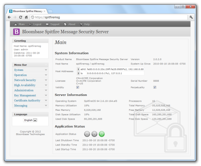This screenshot has width=201, height=166.
Task: Click the eth0 host address row
Action: [x=111, y=69]
